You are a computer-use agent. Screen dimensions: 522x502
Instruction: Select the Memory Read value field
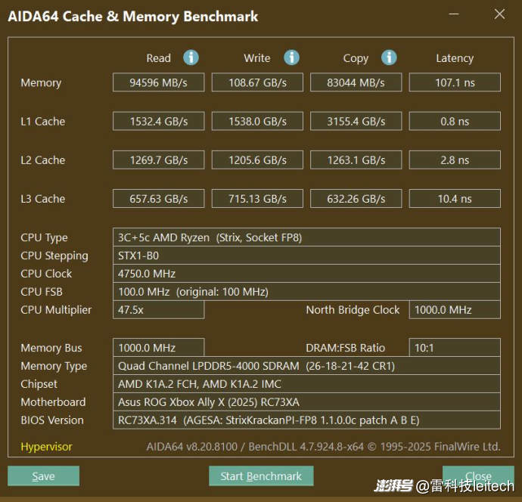pyautogui.click(x=158, y=82)
